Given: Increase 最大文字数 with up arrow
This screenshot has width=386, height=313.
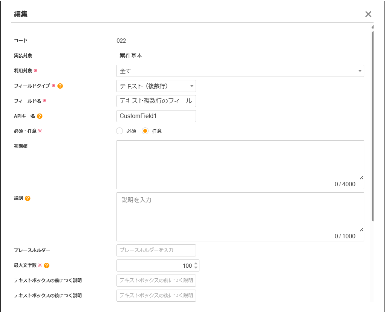Looking at the screenshot, I should (x=196, y=263).
